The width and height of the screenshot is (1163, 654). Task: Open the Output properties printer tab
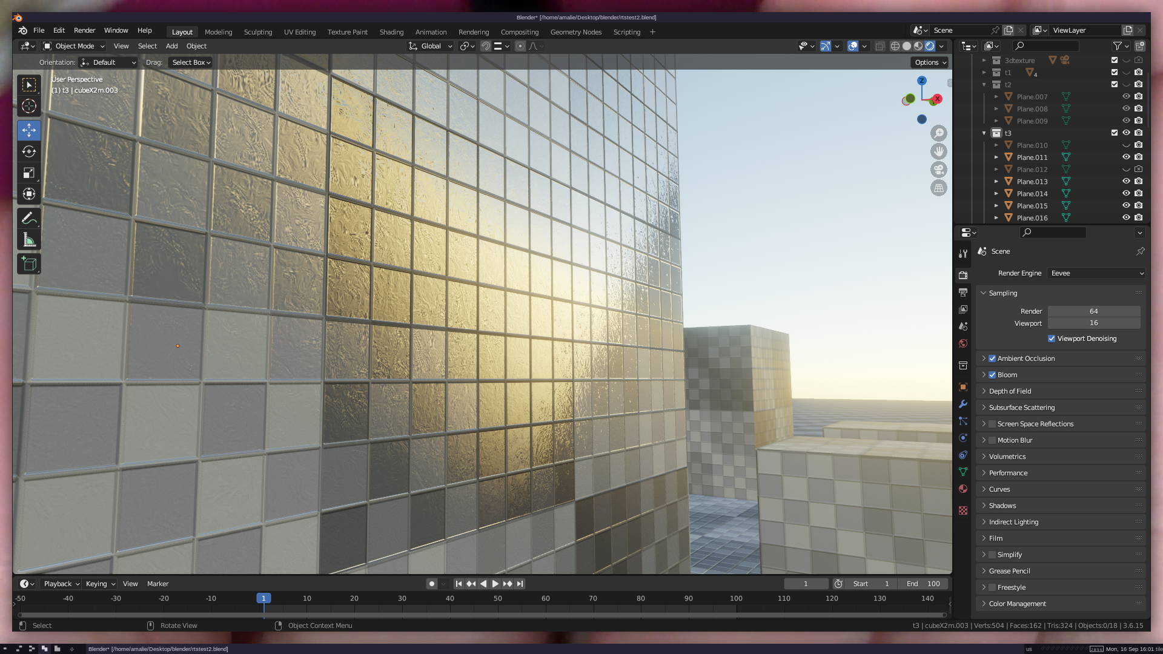(x=963, y=292)
